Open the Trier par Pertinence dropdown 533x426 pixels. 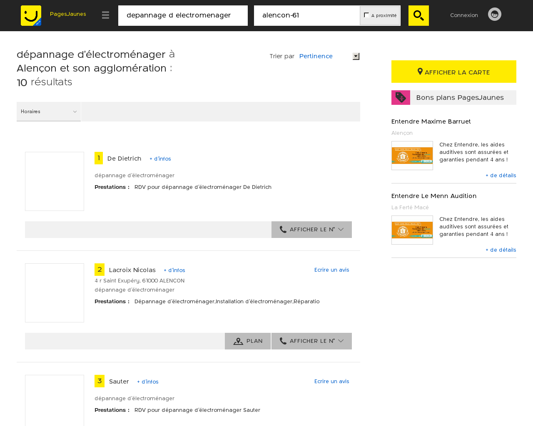click(x=329, y=56)
